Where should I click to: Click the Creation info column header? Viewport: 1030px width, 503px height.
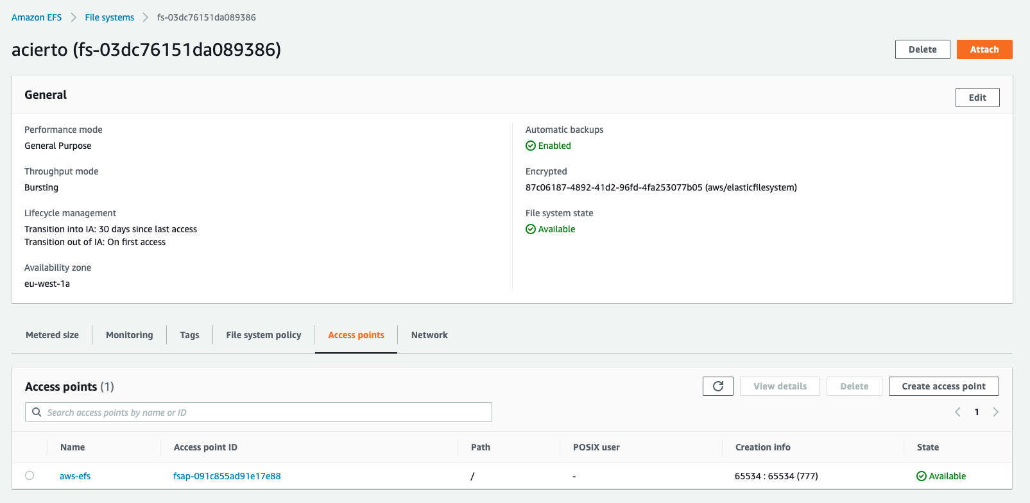pos(763,447)
